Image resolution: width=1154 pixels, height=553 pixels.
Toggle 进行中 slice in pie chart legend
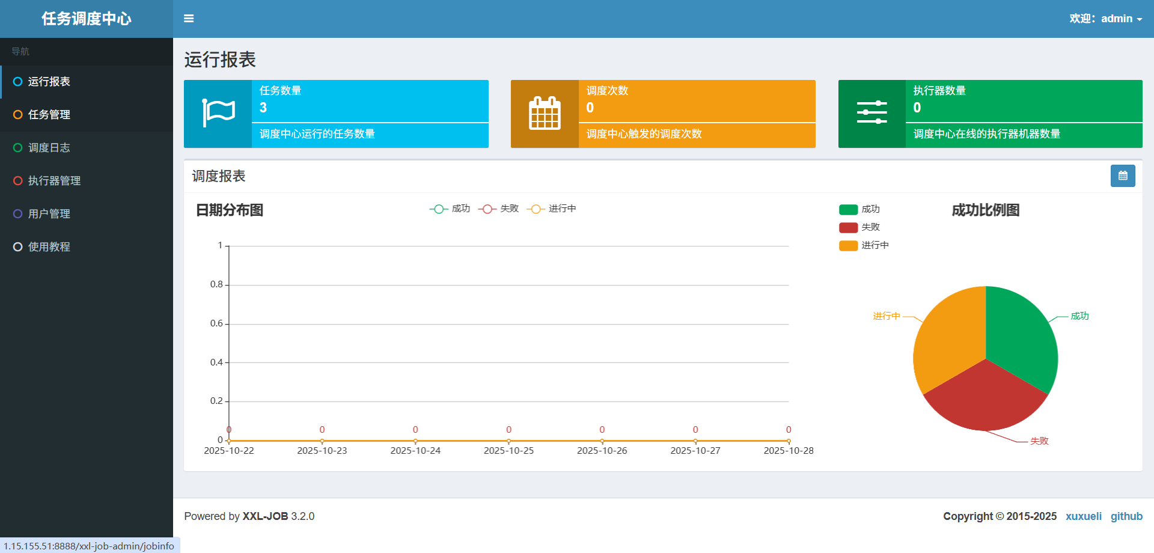point(864,245)
